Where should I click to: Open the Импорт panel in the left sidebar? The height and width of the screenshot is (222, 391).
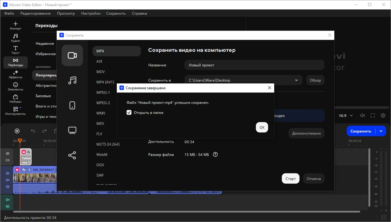point(15,26)
